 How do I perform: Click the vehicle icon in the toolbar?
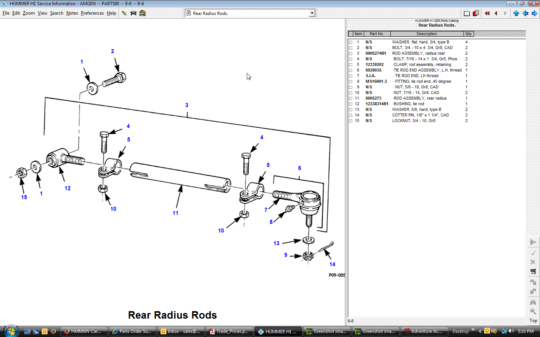[133, 13]
